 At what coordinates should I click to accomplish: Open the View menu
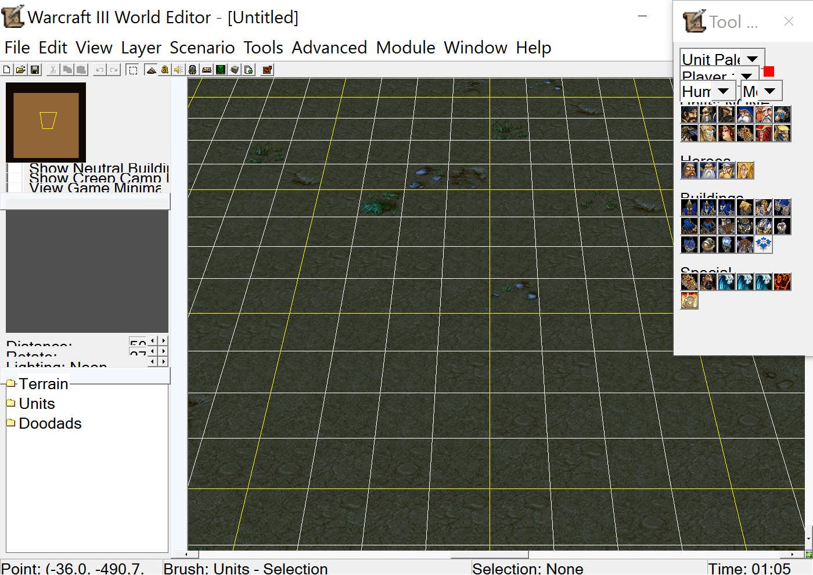pos(94,48)
